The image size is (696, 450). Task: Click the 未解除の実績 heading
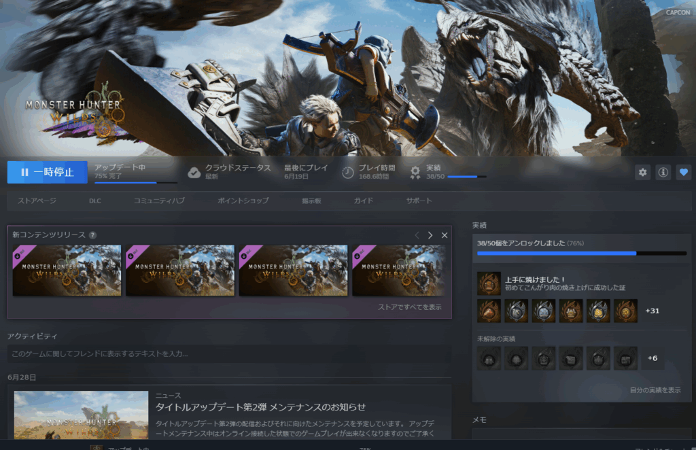[x=496, y=339]
